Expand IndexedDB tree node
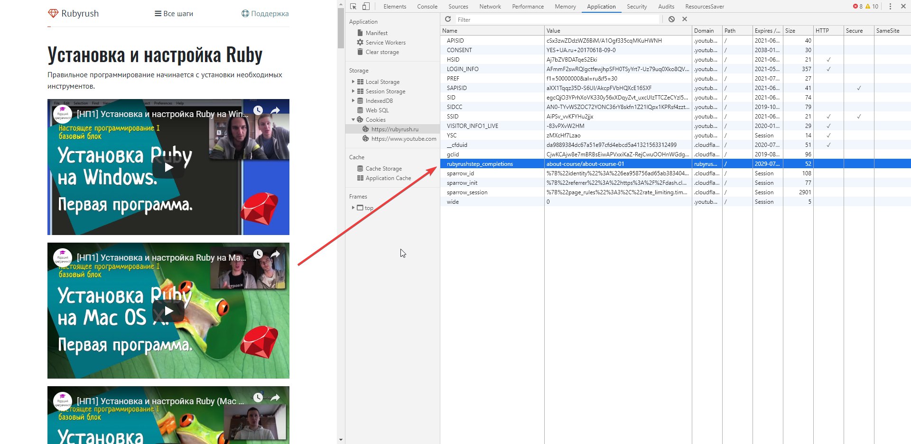This screenshot has width=911, height=444. [x=353, y=100]
